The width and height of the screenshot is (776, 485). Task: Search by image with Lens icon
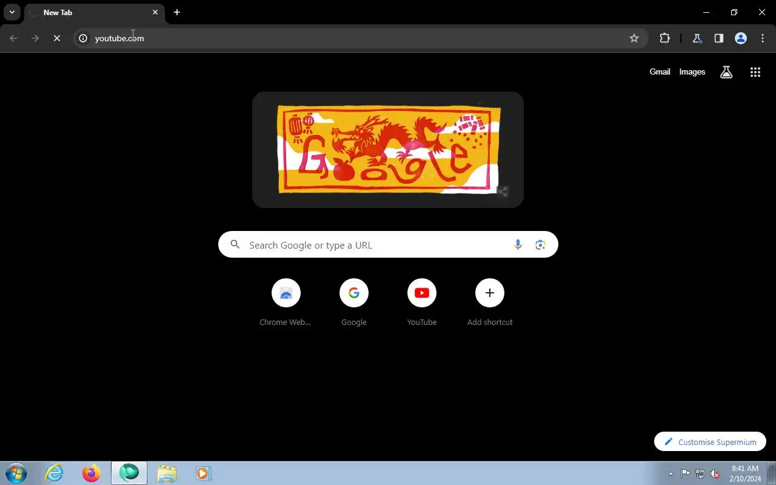pyautogui.click(x=540, y=244)
